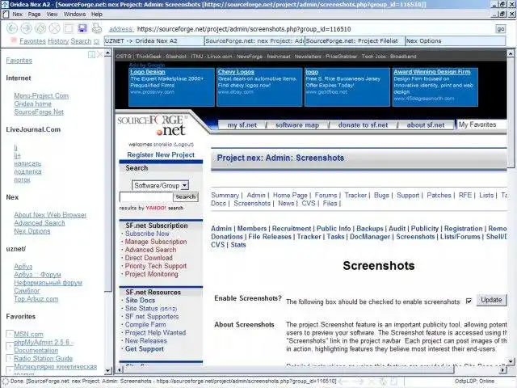Viewport: 517px width, 388px height.
Task: Open the Tracker link in project navbar
Action: [355, 195]
